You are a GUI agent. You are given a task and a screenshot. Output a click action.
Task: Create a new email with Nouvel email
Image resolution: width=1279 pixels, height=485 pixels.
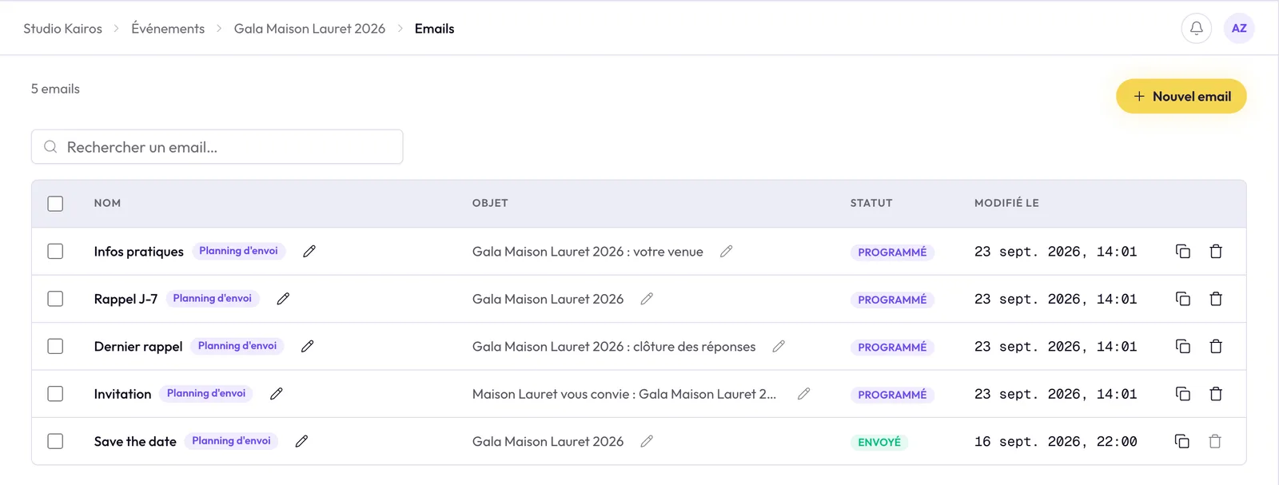coord(1181,96)
